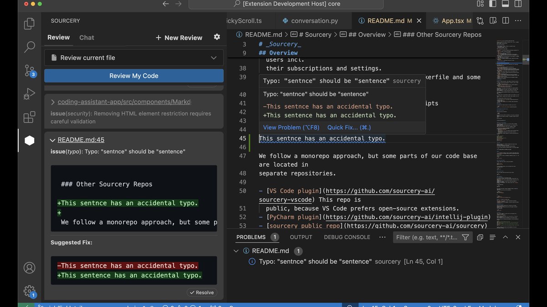Open the Run and Debug view
Viewport: 547px width, 307px height.
[30, 94]
